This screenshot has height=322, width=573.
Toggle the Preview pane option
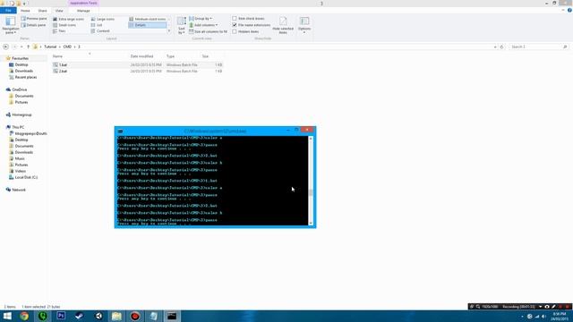tap(34, 19)
